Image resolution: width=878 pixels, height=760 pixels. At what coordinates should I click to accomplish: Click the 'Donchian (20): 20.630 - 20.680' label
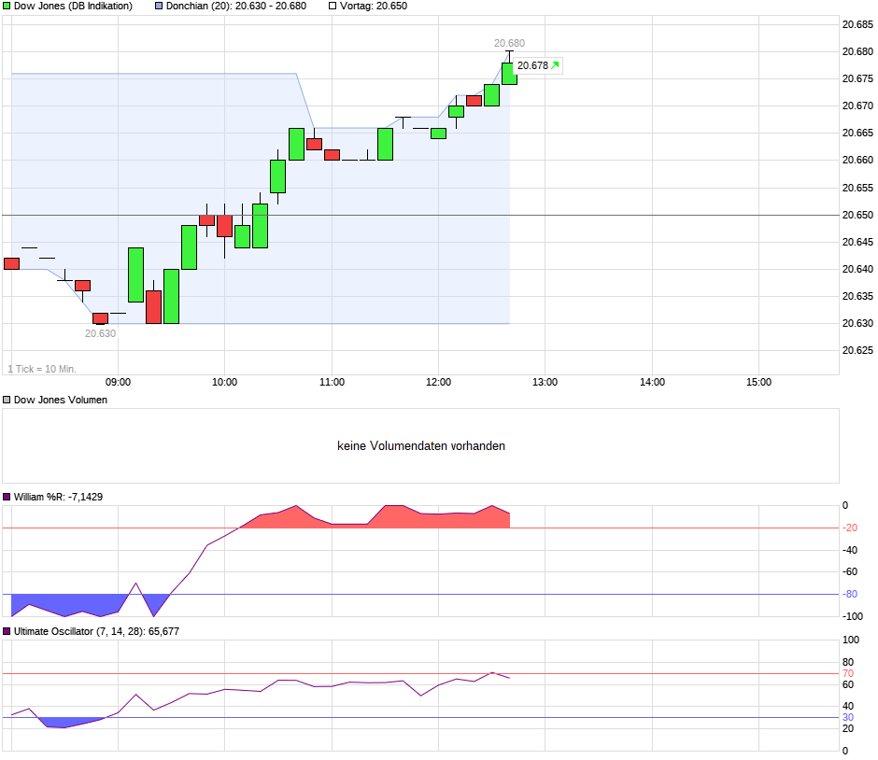236,7
